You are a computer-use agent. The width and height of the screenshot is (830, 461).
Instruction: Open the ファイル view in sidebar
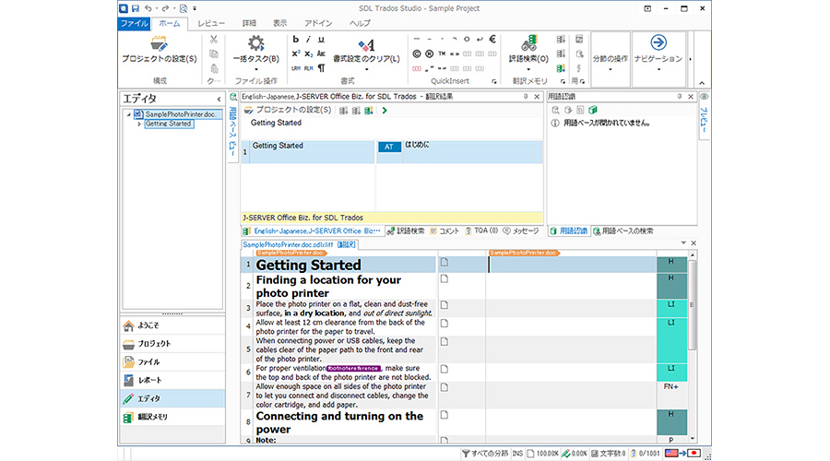[172, 362]
